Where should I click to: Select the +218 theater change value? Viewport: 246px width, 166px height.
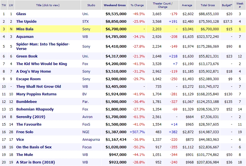[x=173, y=56]
